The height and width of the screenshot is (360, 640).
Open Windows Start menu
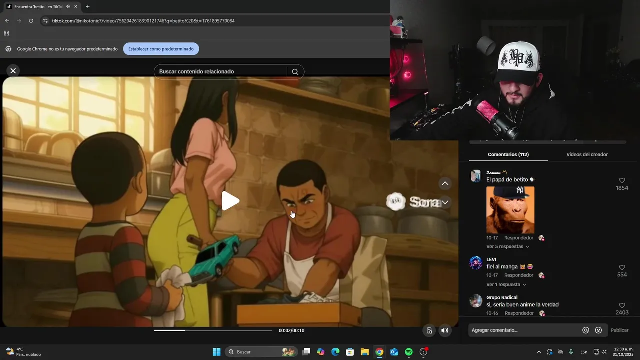(x=216, y=352)
